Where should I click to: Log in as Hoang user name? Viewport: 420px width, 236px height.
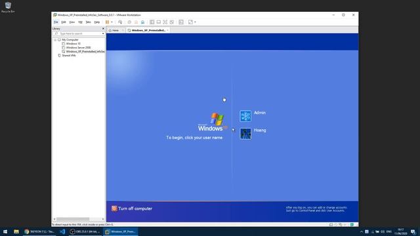pos(260,130)
